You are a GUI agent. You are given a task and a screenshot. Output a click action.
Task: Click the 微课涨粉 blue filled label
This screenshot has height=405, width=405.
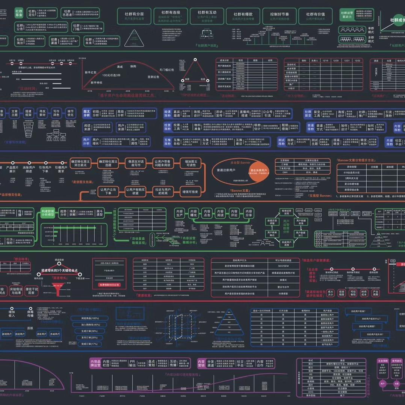(168, 114)
